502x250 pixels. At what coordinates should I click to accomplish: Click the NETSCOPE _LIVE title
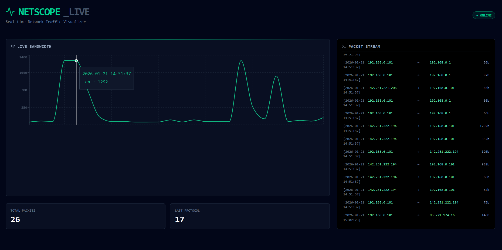point(54,12)
